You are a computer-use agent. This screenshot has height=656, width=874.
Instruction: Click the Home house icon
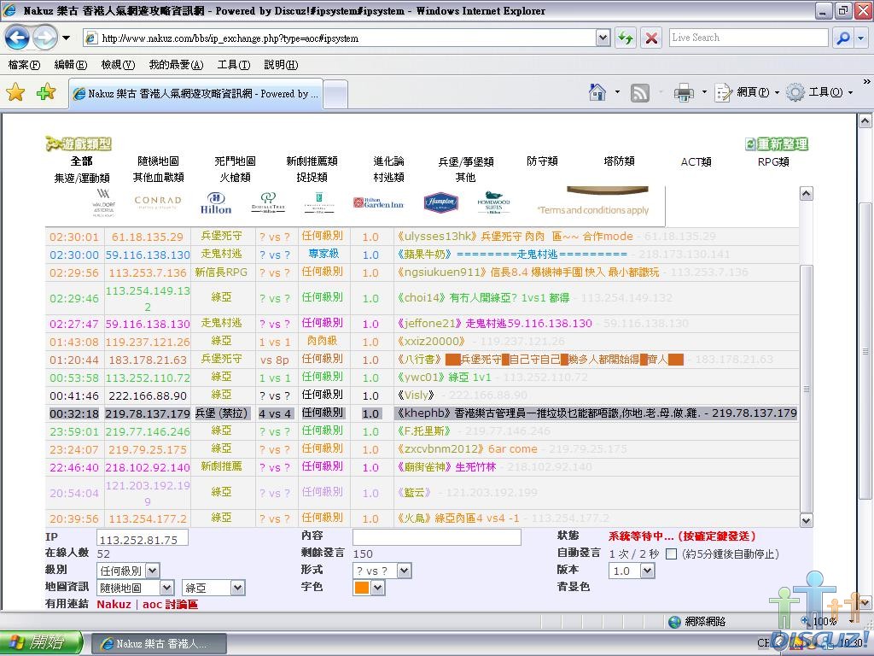pos(597,92)
